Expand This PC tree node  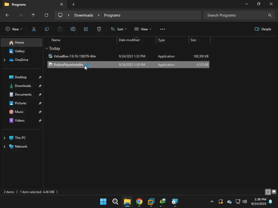tap(4, 138)
